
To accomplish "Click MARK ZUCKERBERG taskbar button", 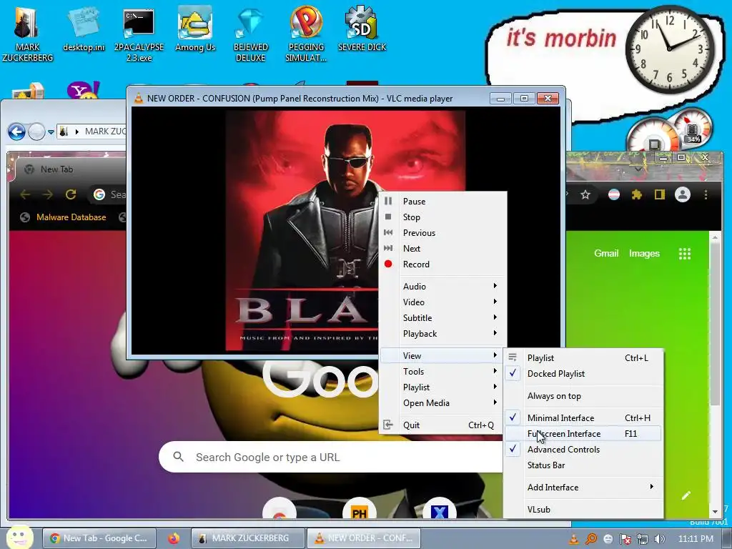I will point(248,538).
